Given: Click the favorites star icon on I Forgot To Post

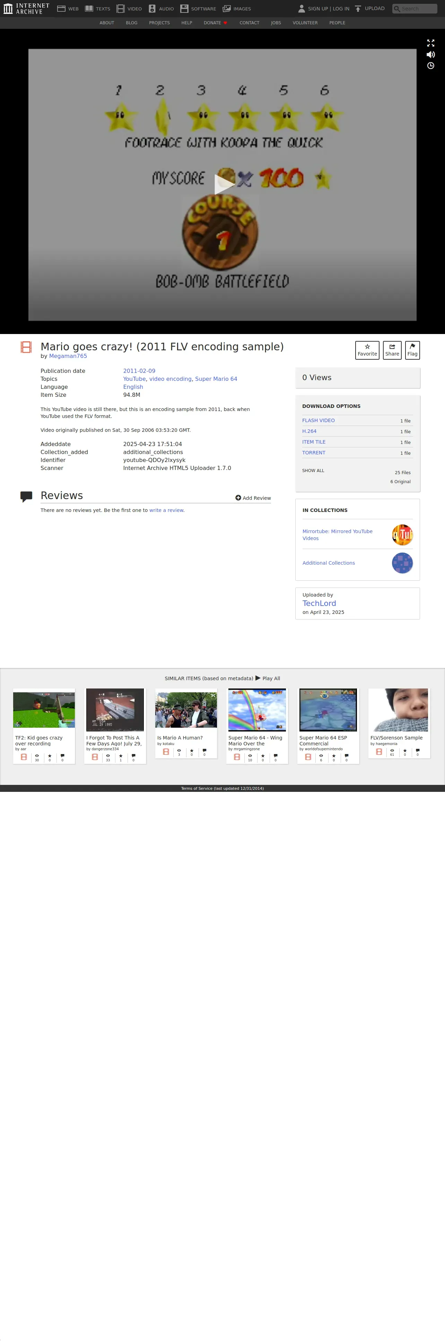Looking at the screenshot, I should pos(120,755).
